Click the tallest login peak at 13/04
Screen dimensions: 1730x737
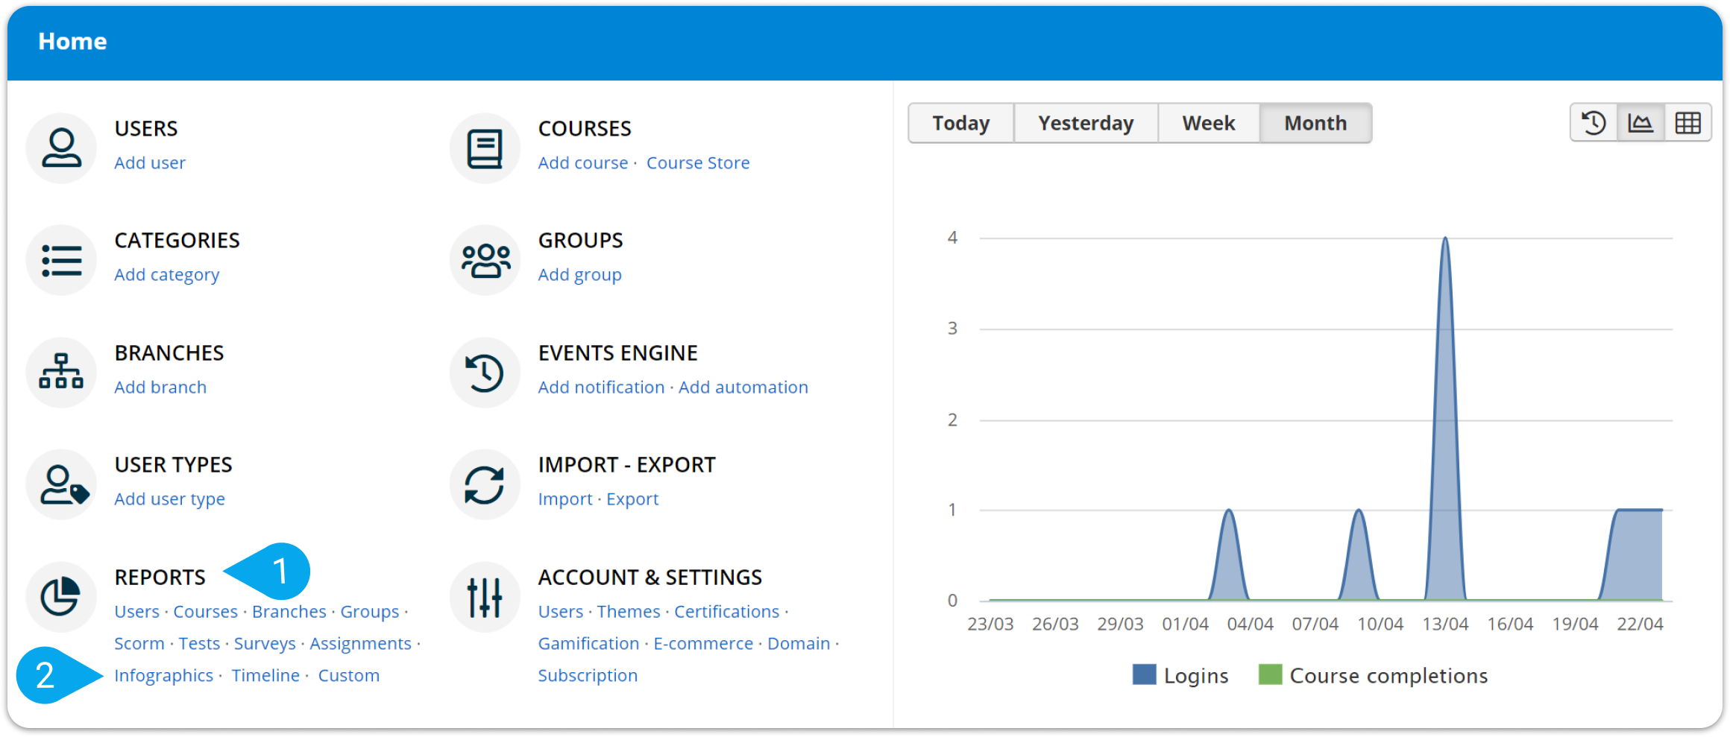tap(1445, 240)
